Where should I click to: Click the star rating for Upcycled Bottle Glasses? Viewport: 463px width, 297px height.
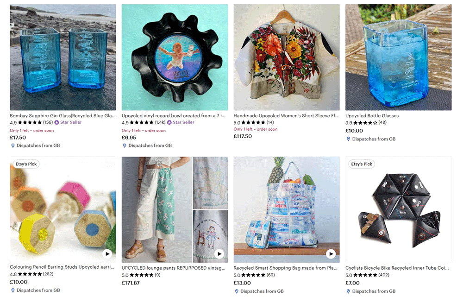366,122
